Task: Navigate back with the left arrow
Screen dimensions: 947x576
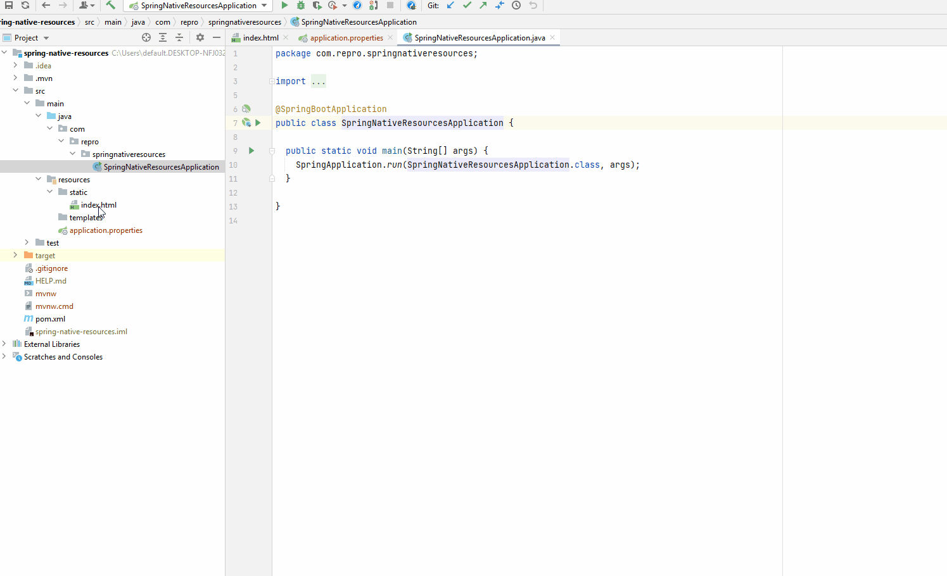Action: click(x=46, y=5)
